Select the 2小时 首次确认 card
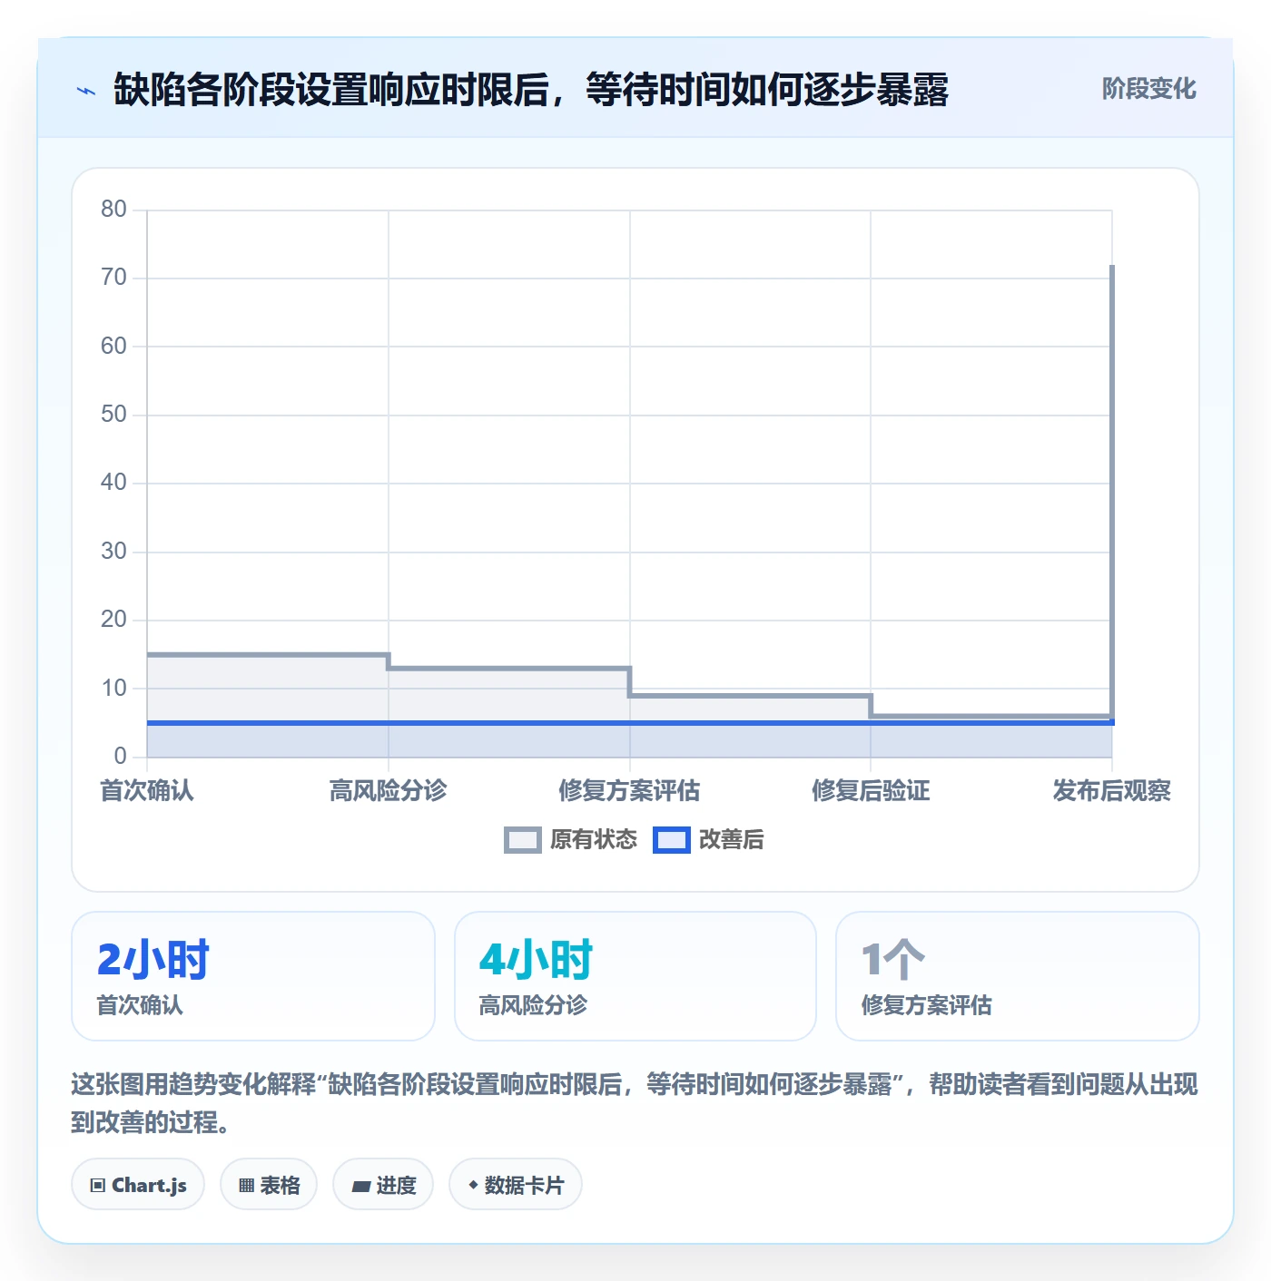The height and width of the screenshot is (1281, 1271). click(x=253, y=976)
